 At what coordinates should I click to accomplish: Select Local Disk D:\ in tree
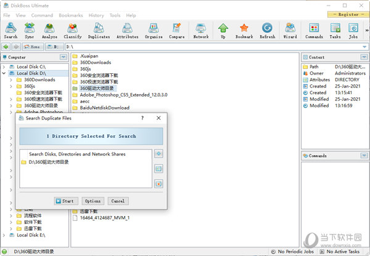click(x=31, y=73)
